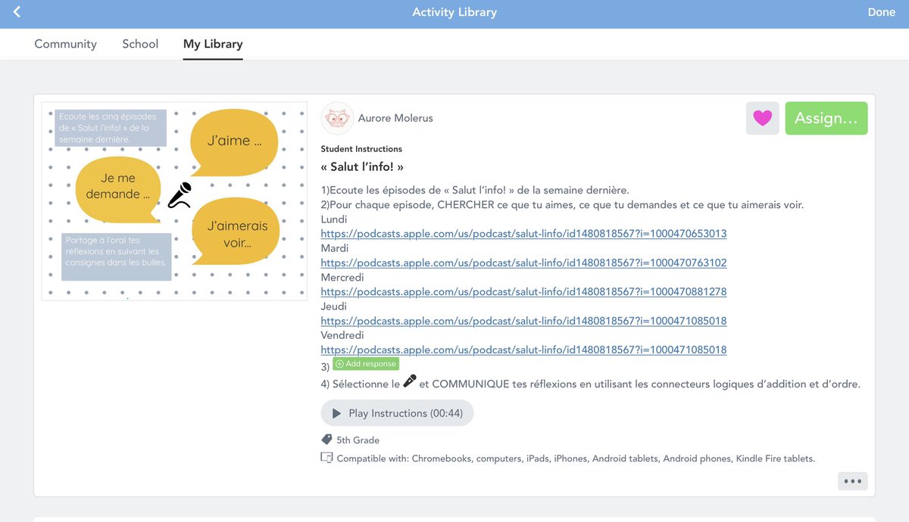Open the School tab
This screenshot has height=522, width=909.
140,44
